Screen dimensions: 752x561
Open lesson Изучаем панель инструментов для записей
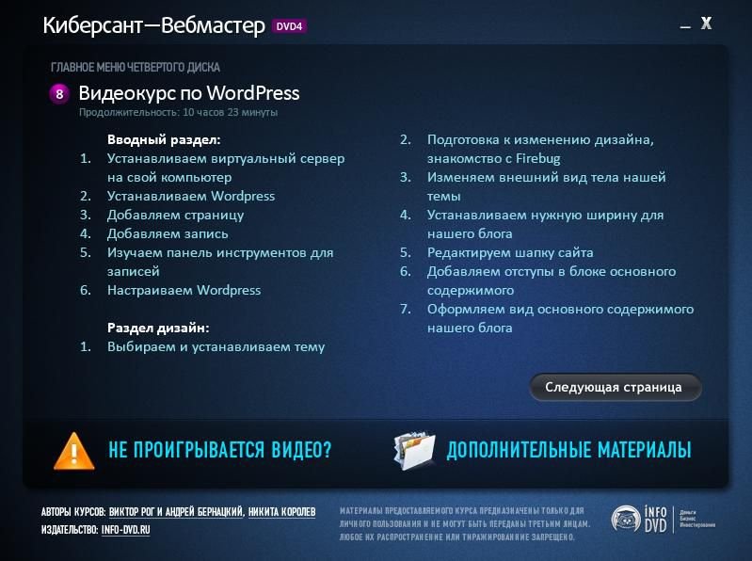(x=220, y=262)
